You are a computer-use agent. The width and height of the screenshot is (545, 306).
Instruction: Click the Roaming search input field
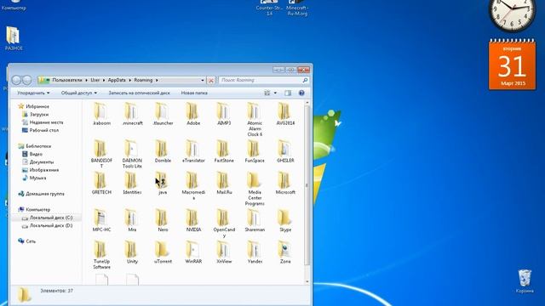click(x=261, y=80)
